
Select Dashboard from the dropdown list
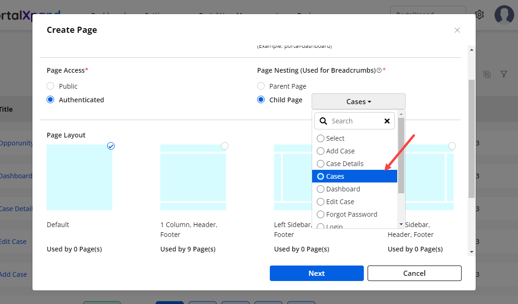click(343, 189)
